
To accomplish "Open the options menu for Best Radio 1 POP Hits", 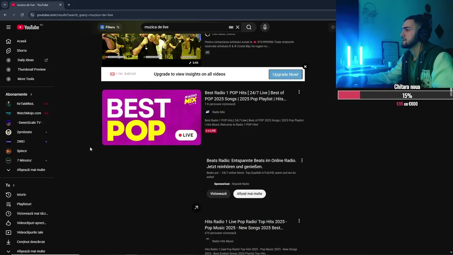I will coord(299,92).
